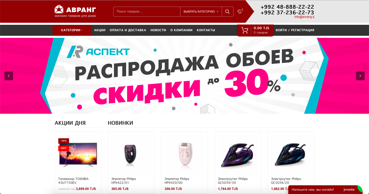Open the jivosite chat widget
This screenshot has width=369, height=194.
click(325, 190)
